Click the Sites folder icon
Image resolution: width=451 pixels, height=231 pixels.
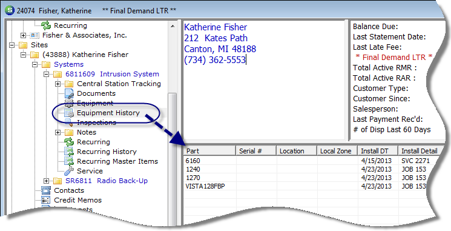click(23, 45)
